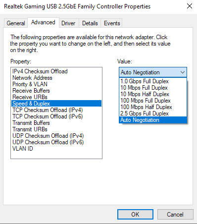197x224 pixels.
Task: Select Receive Buffers property
Action: point(56,91)
